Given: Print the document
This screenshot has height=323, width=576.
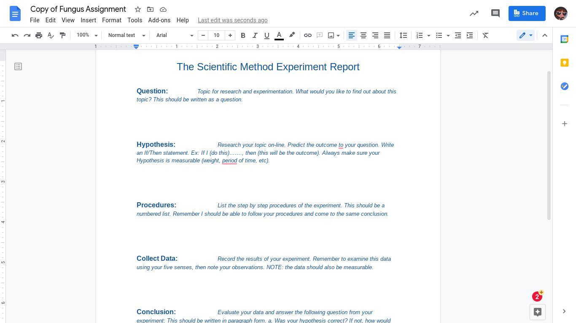Looking at the screenshot, I should tap(39, 35).
